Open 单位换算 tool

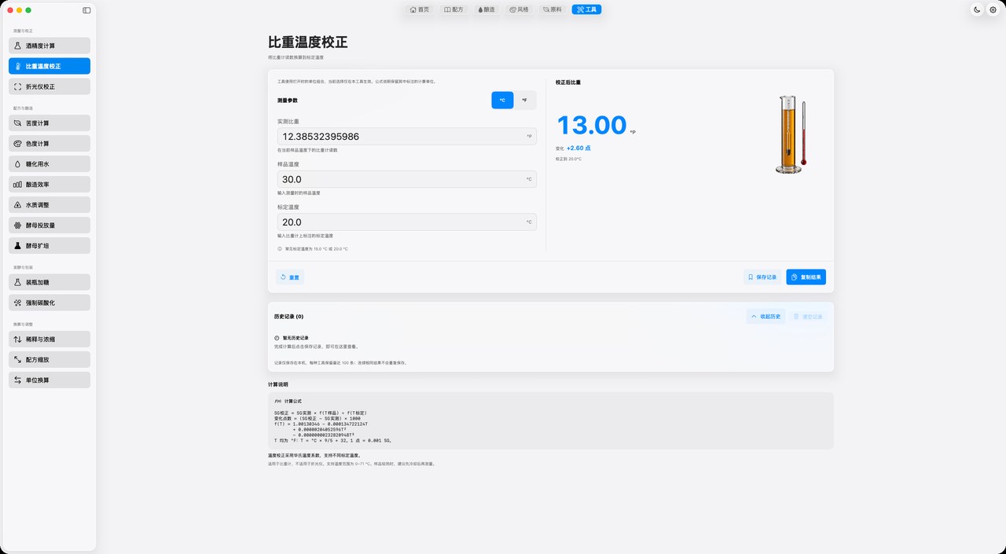pos(50,380)
